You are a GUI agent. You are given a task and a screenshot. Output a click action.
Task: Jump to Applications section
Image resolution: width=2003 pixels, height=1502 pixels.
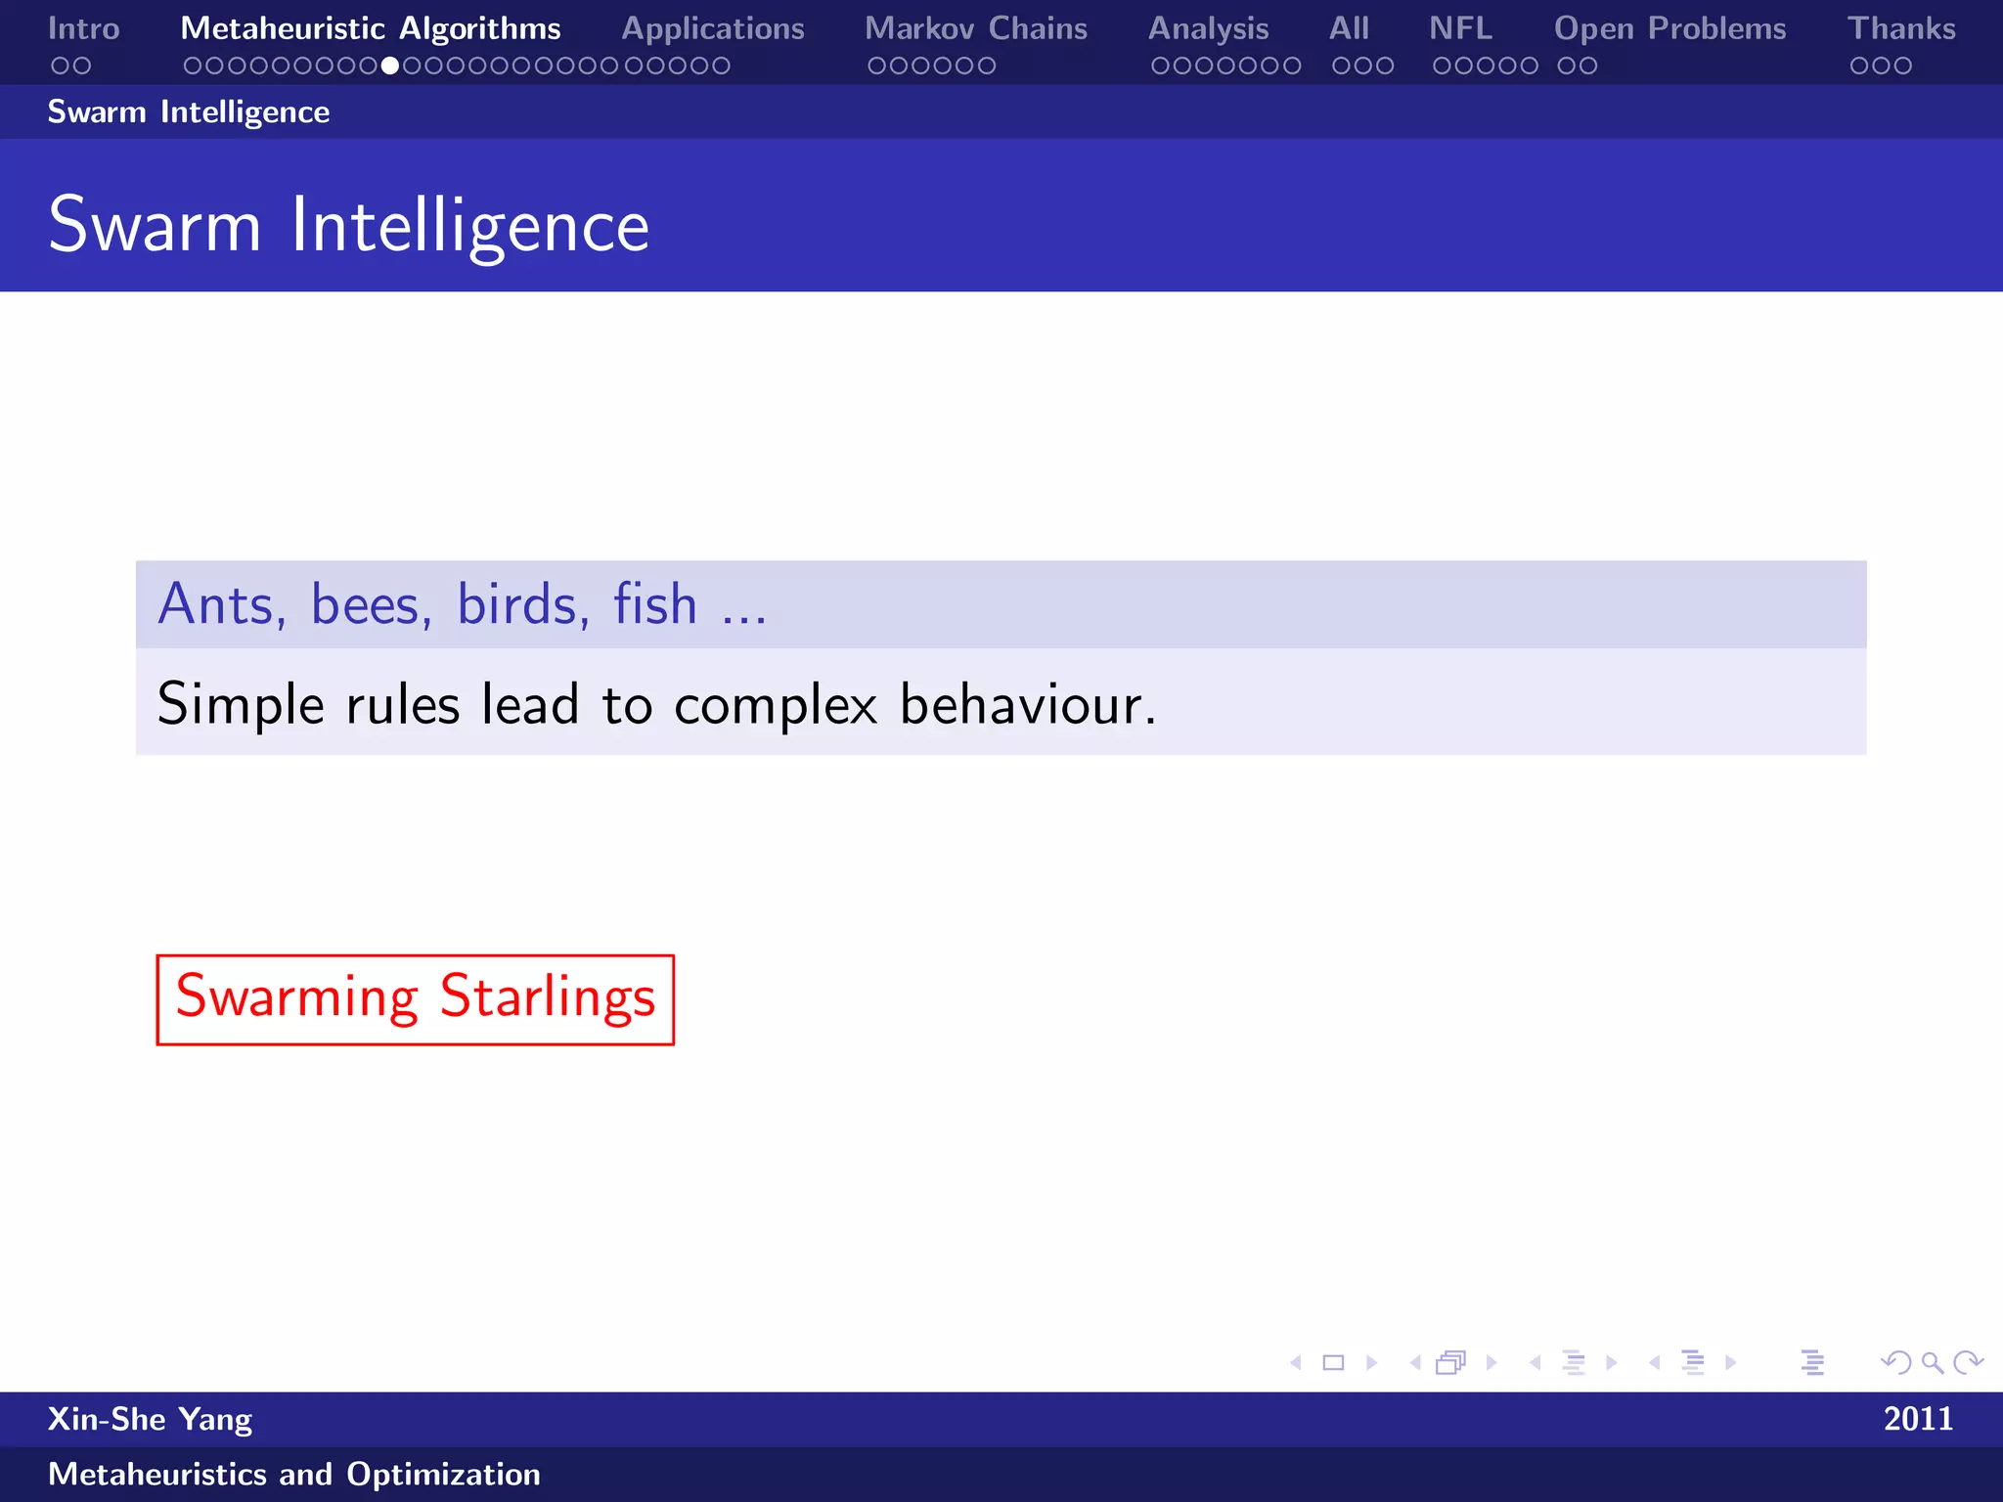(x=713, y=29)
